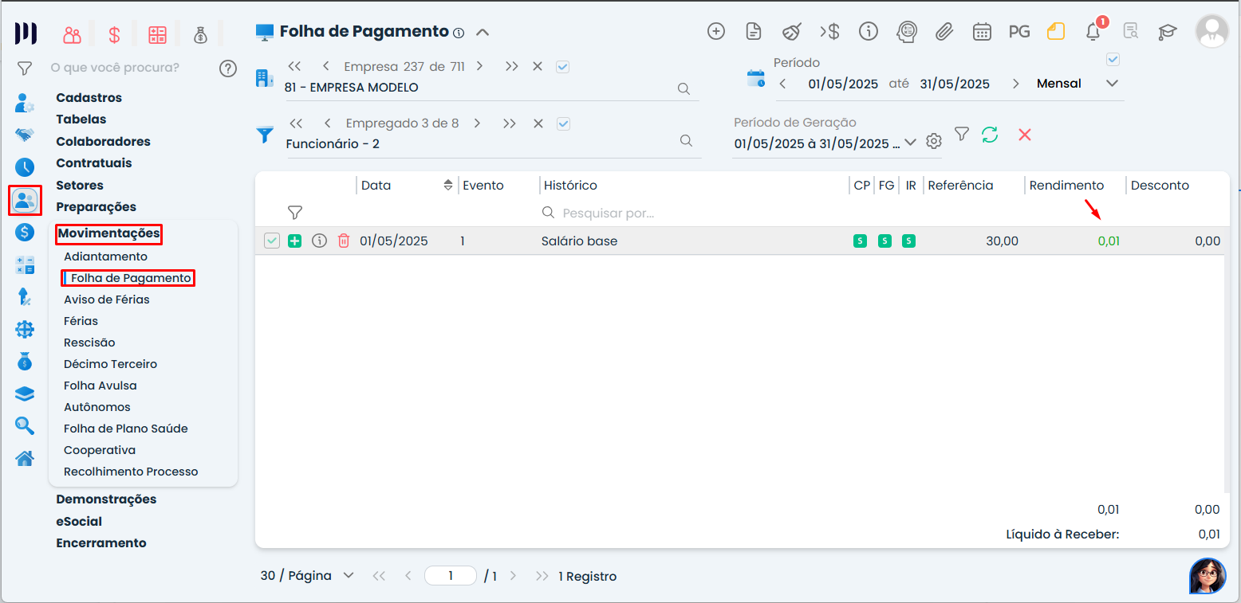Expand the Período de Geração dropdown
Screen dimensions: 1241x603
(x=910, y=143)
